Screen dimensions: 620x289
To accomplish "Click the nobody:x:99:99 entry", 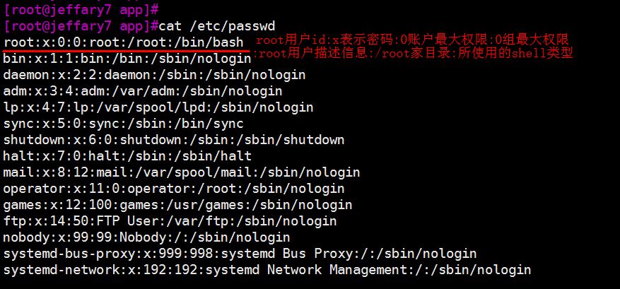I will [147, 237].
